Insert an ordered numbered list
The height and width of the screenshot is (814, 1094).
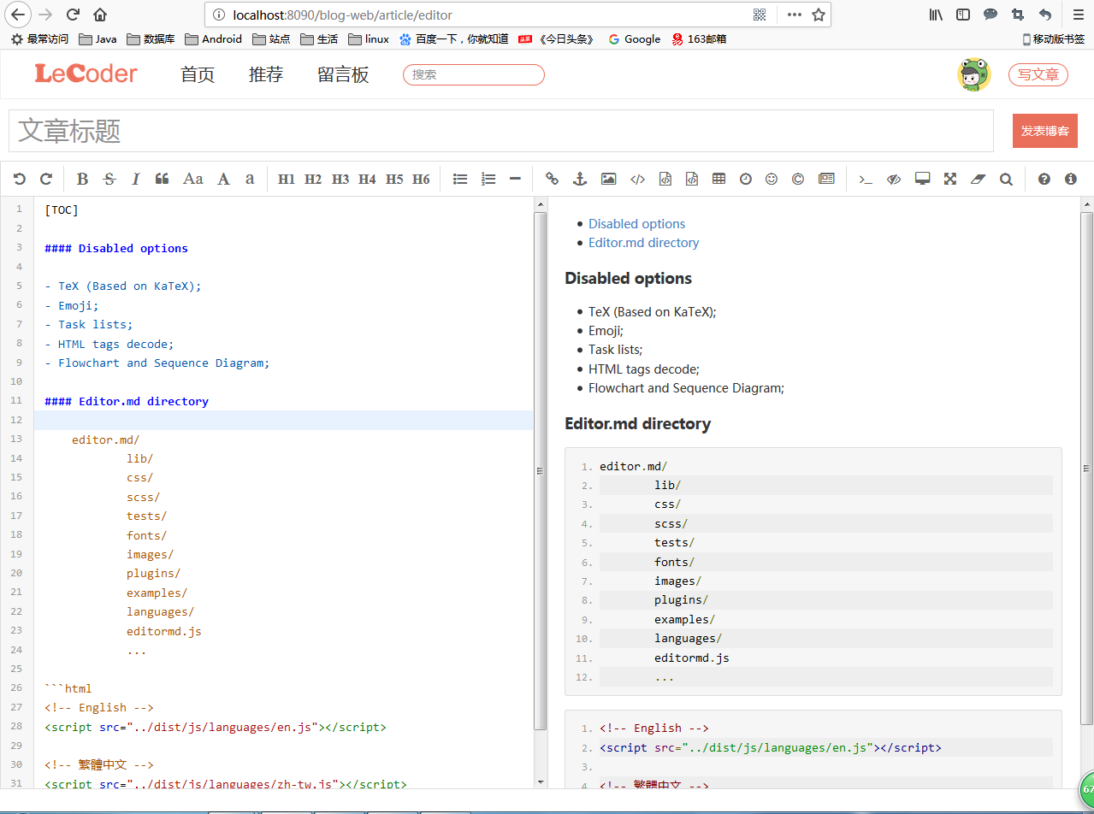coord(488,179)
